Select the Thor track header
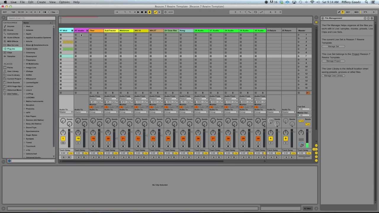379x213 pixels. 96,30
